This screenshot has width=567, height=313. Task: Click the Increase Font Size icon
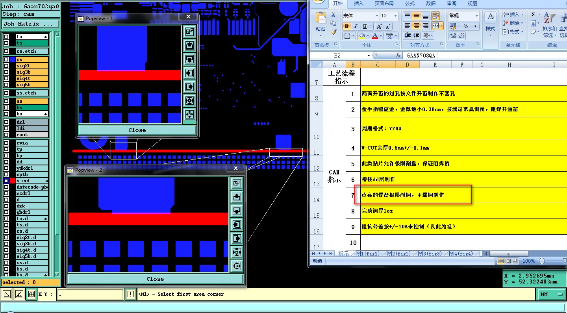click(x=379, y=26)
